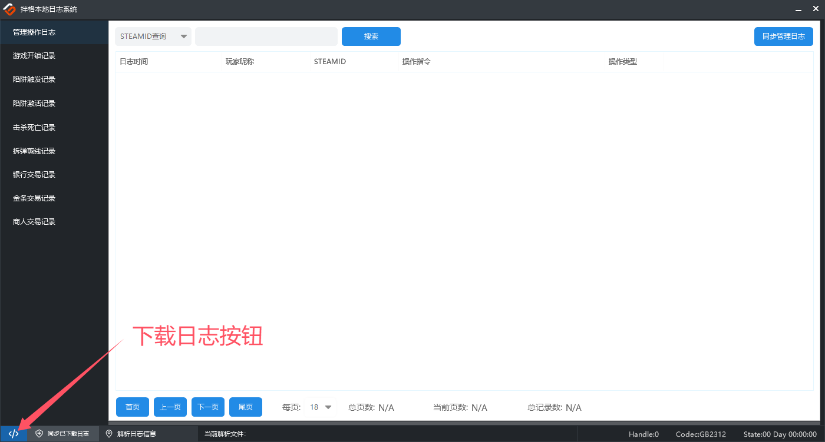Open the per-page count dropdown showing 18
The height and width of the screenshot is (442, 825).
point(321,407)
